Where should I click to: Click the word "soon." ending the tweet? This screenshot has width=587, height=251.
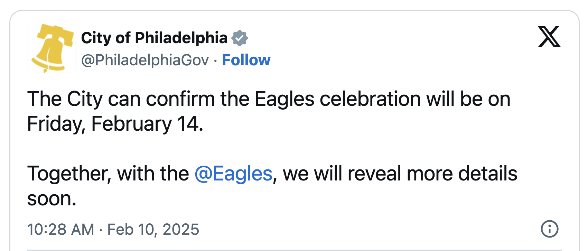coord(52,198)
